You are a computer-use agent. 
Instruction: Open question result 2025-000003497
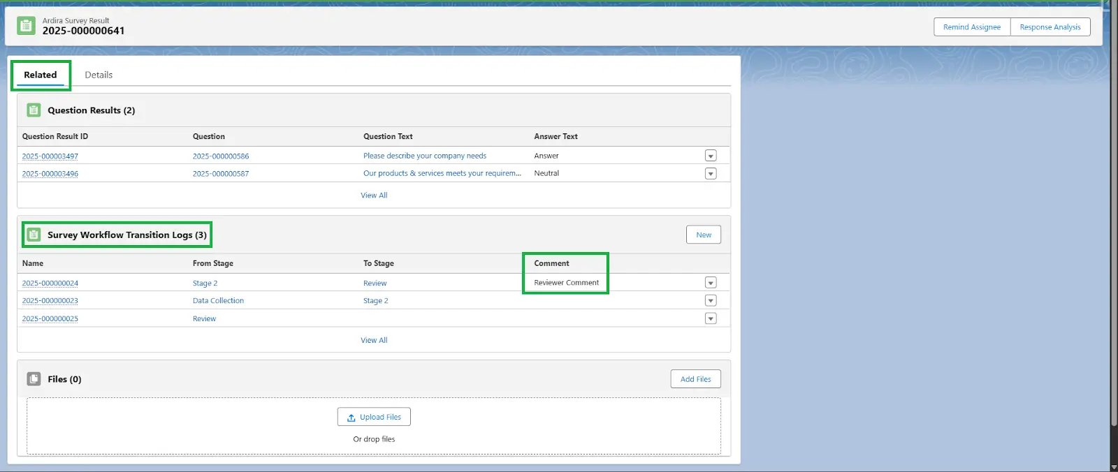[50, 156]
